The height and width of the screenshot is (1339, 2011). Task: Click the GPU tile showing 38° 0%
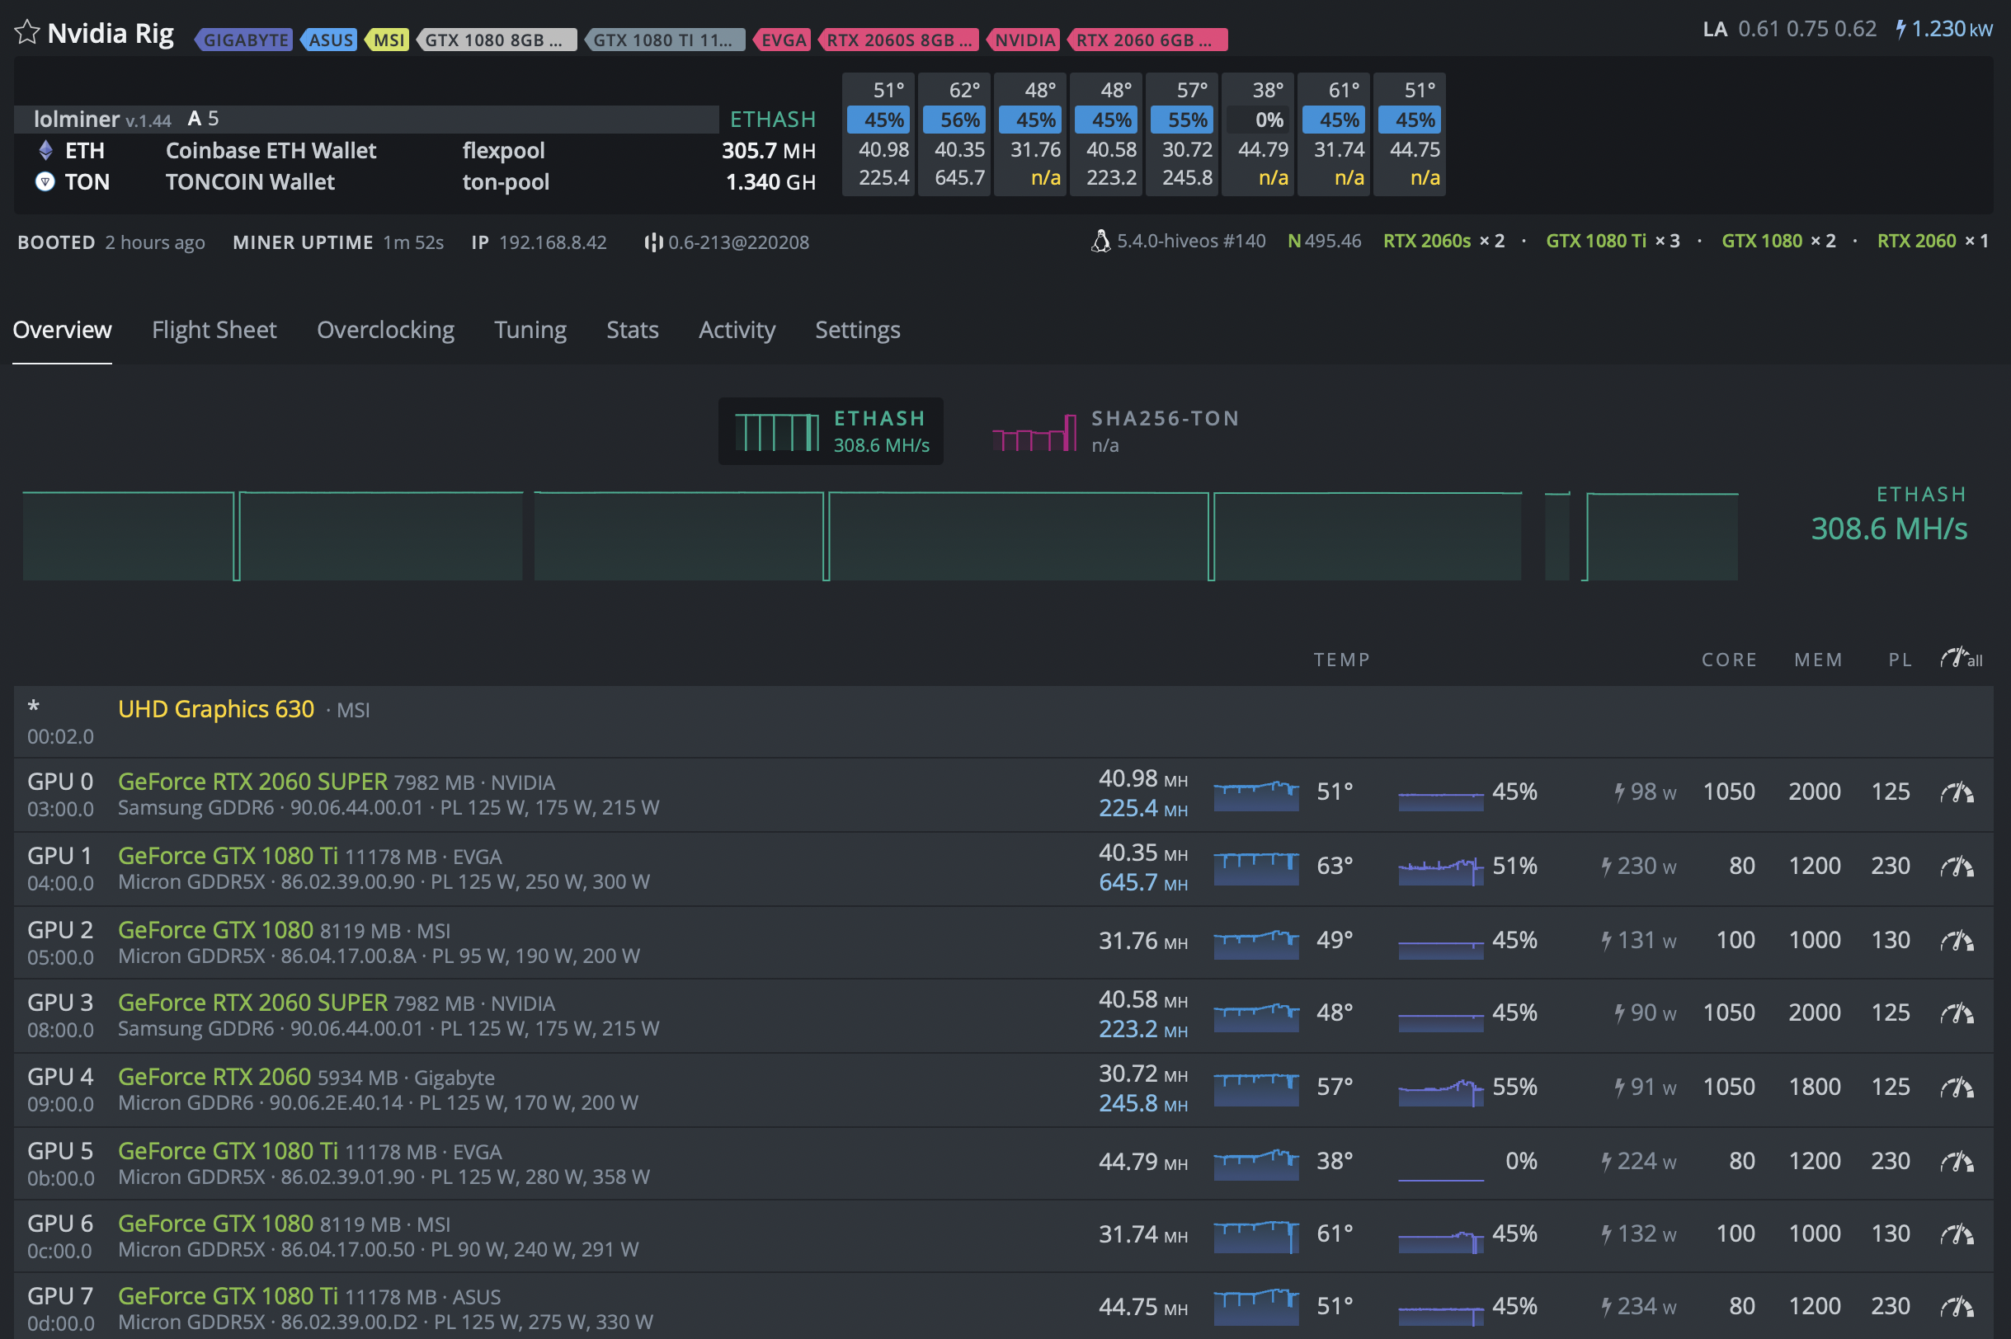point(1258,134)
